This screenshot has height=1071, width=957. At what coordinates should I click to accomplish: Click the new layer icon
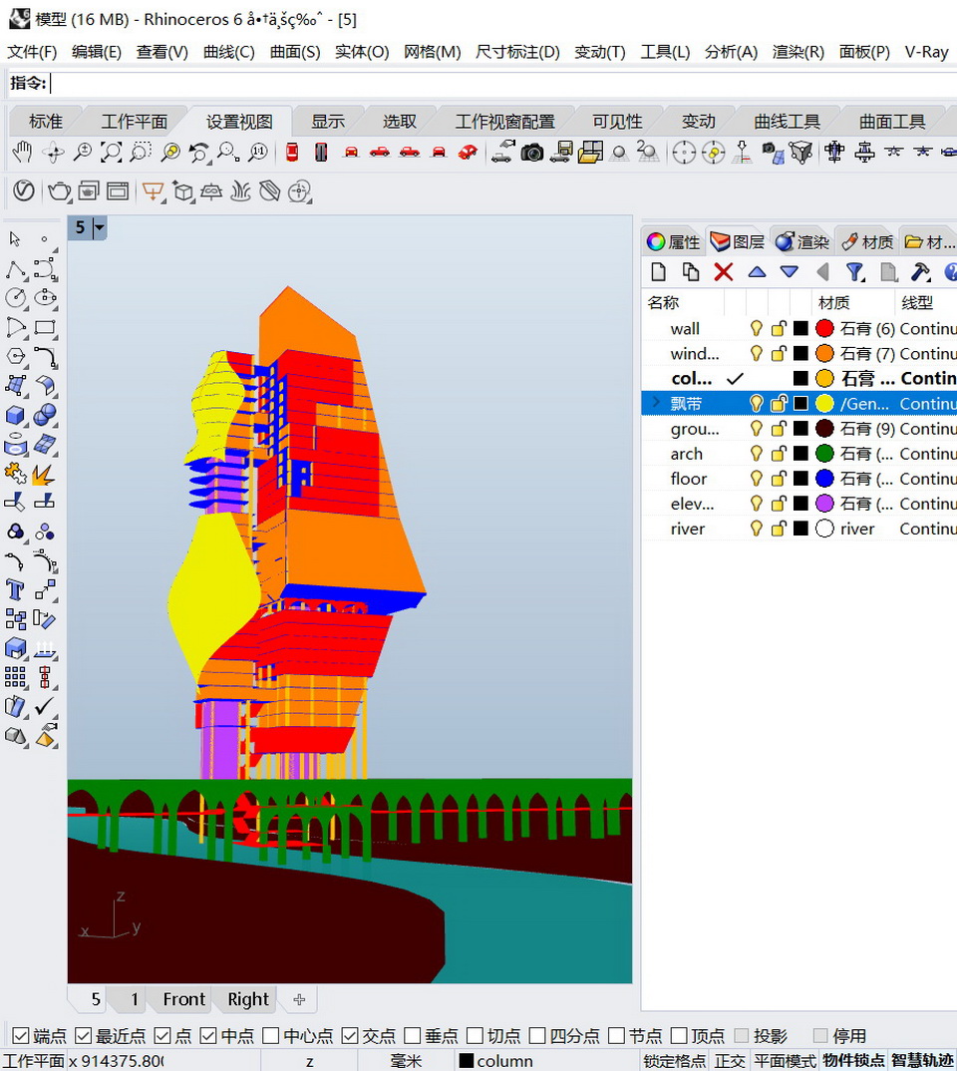659,271
